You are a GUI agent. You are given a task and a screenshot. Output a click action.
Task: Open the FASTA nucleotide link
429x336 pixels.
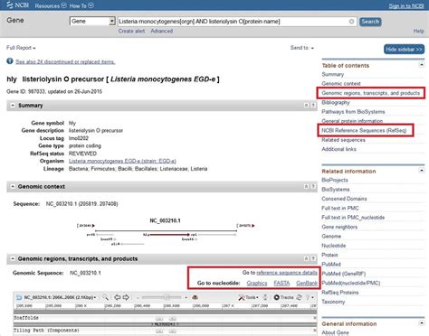point(281,283)
